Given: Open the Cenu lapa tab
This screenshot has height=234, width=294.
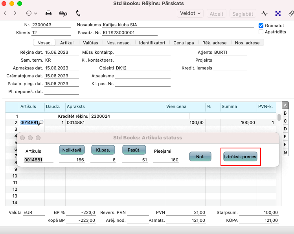Looking at the screenshot, I should tap(184, 43).
